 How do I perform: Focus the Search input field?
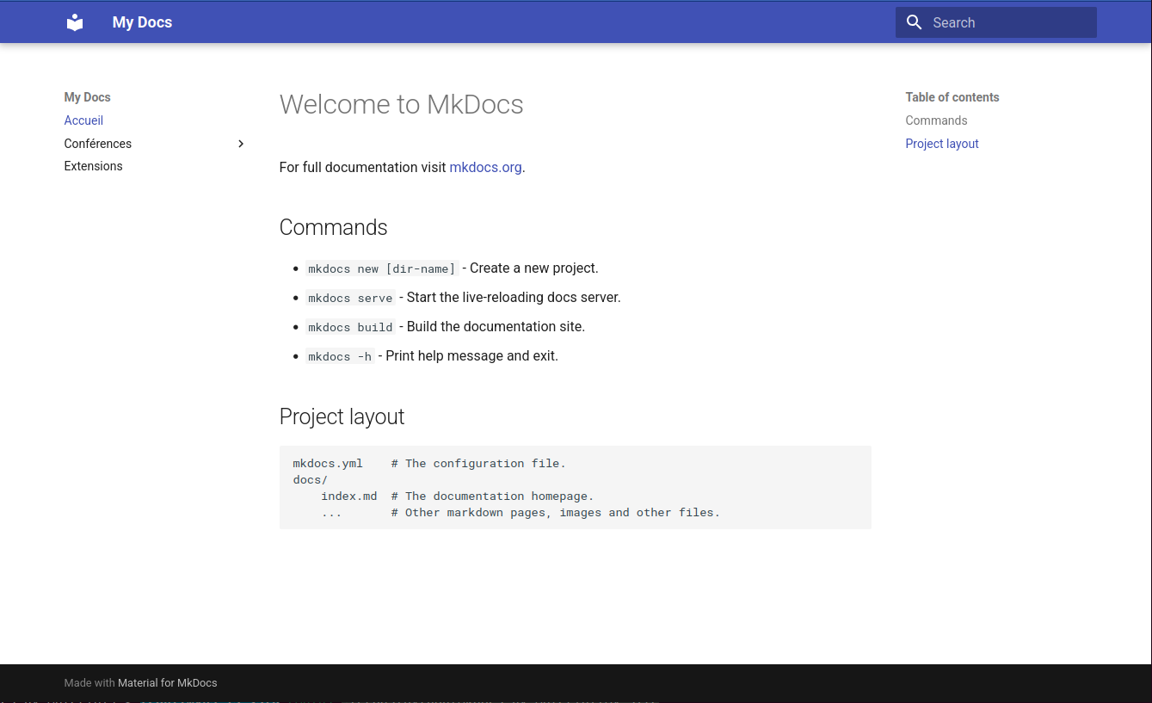[1007, 22]
